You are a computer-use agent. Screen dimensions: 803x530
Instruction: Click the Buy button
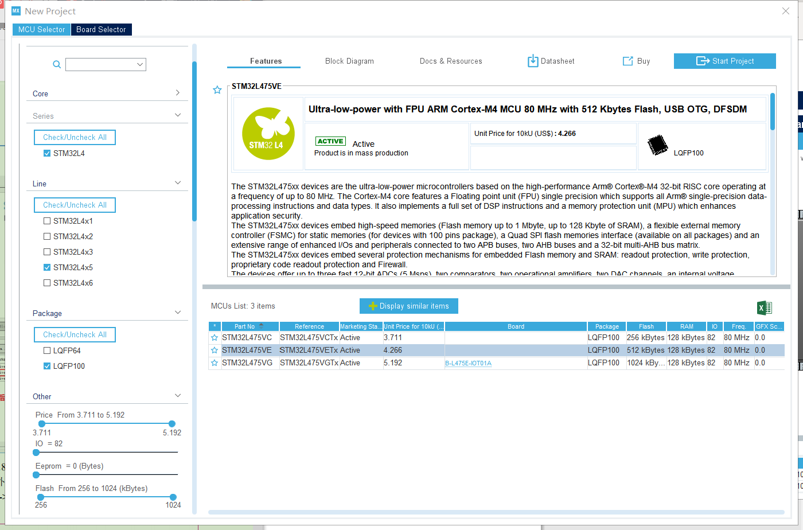tap(636, 61)
